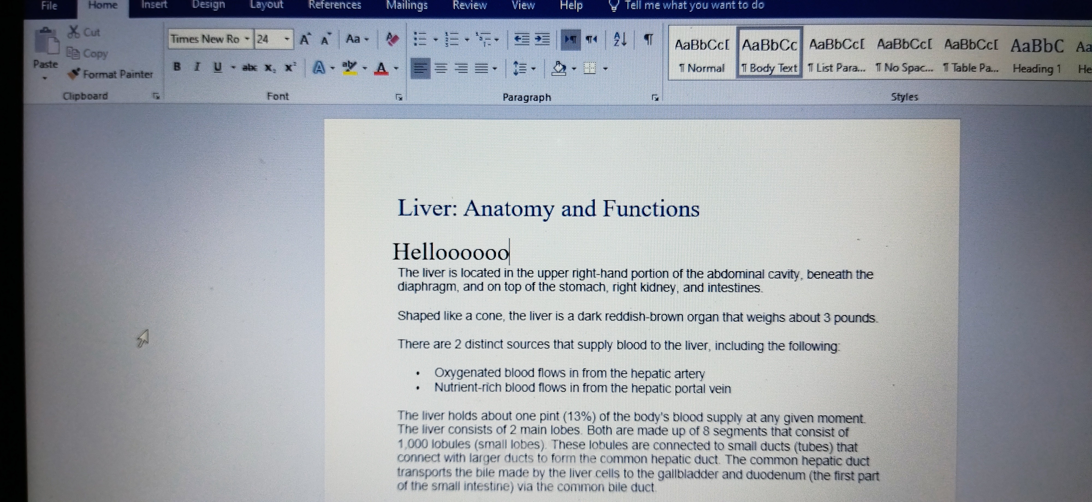This screenshot has width=1092, height=502.
Task: Click the Tell me lightbulb icon
Action: point(613,5)
